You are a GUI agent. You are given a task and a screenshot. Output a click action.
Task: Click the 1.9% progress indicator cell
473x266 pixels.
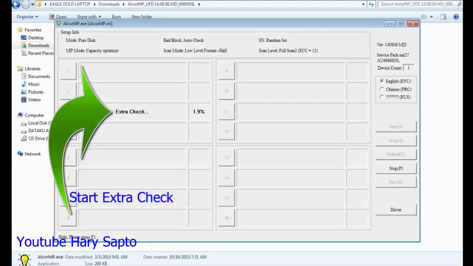pyautogui.click(x=199, y=112)
